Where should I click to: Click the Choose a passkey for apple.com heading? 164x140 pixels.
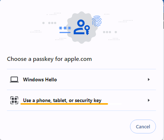coord(49,59)
